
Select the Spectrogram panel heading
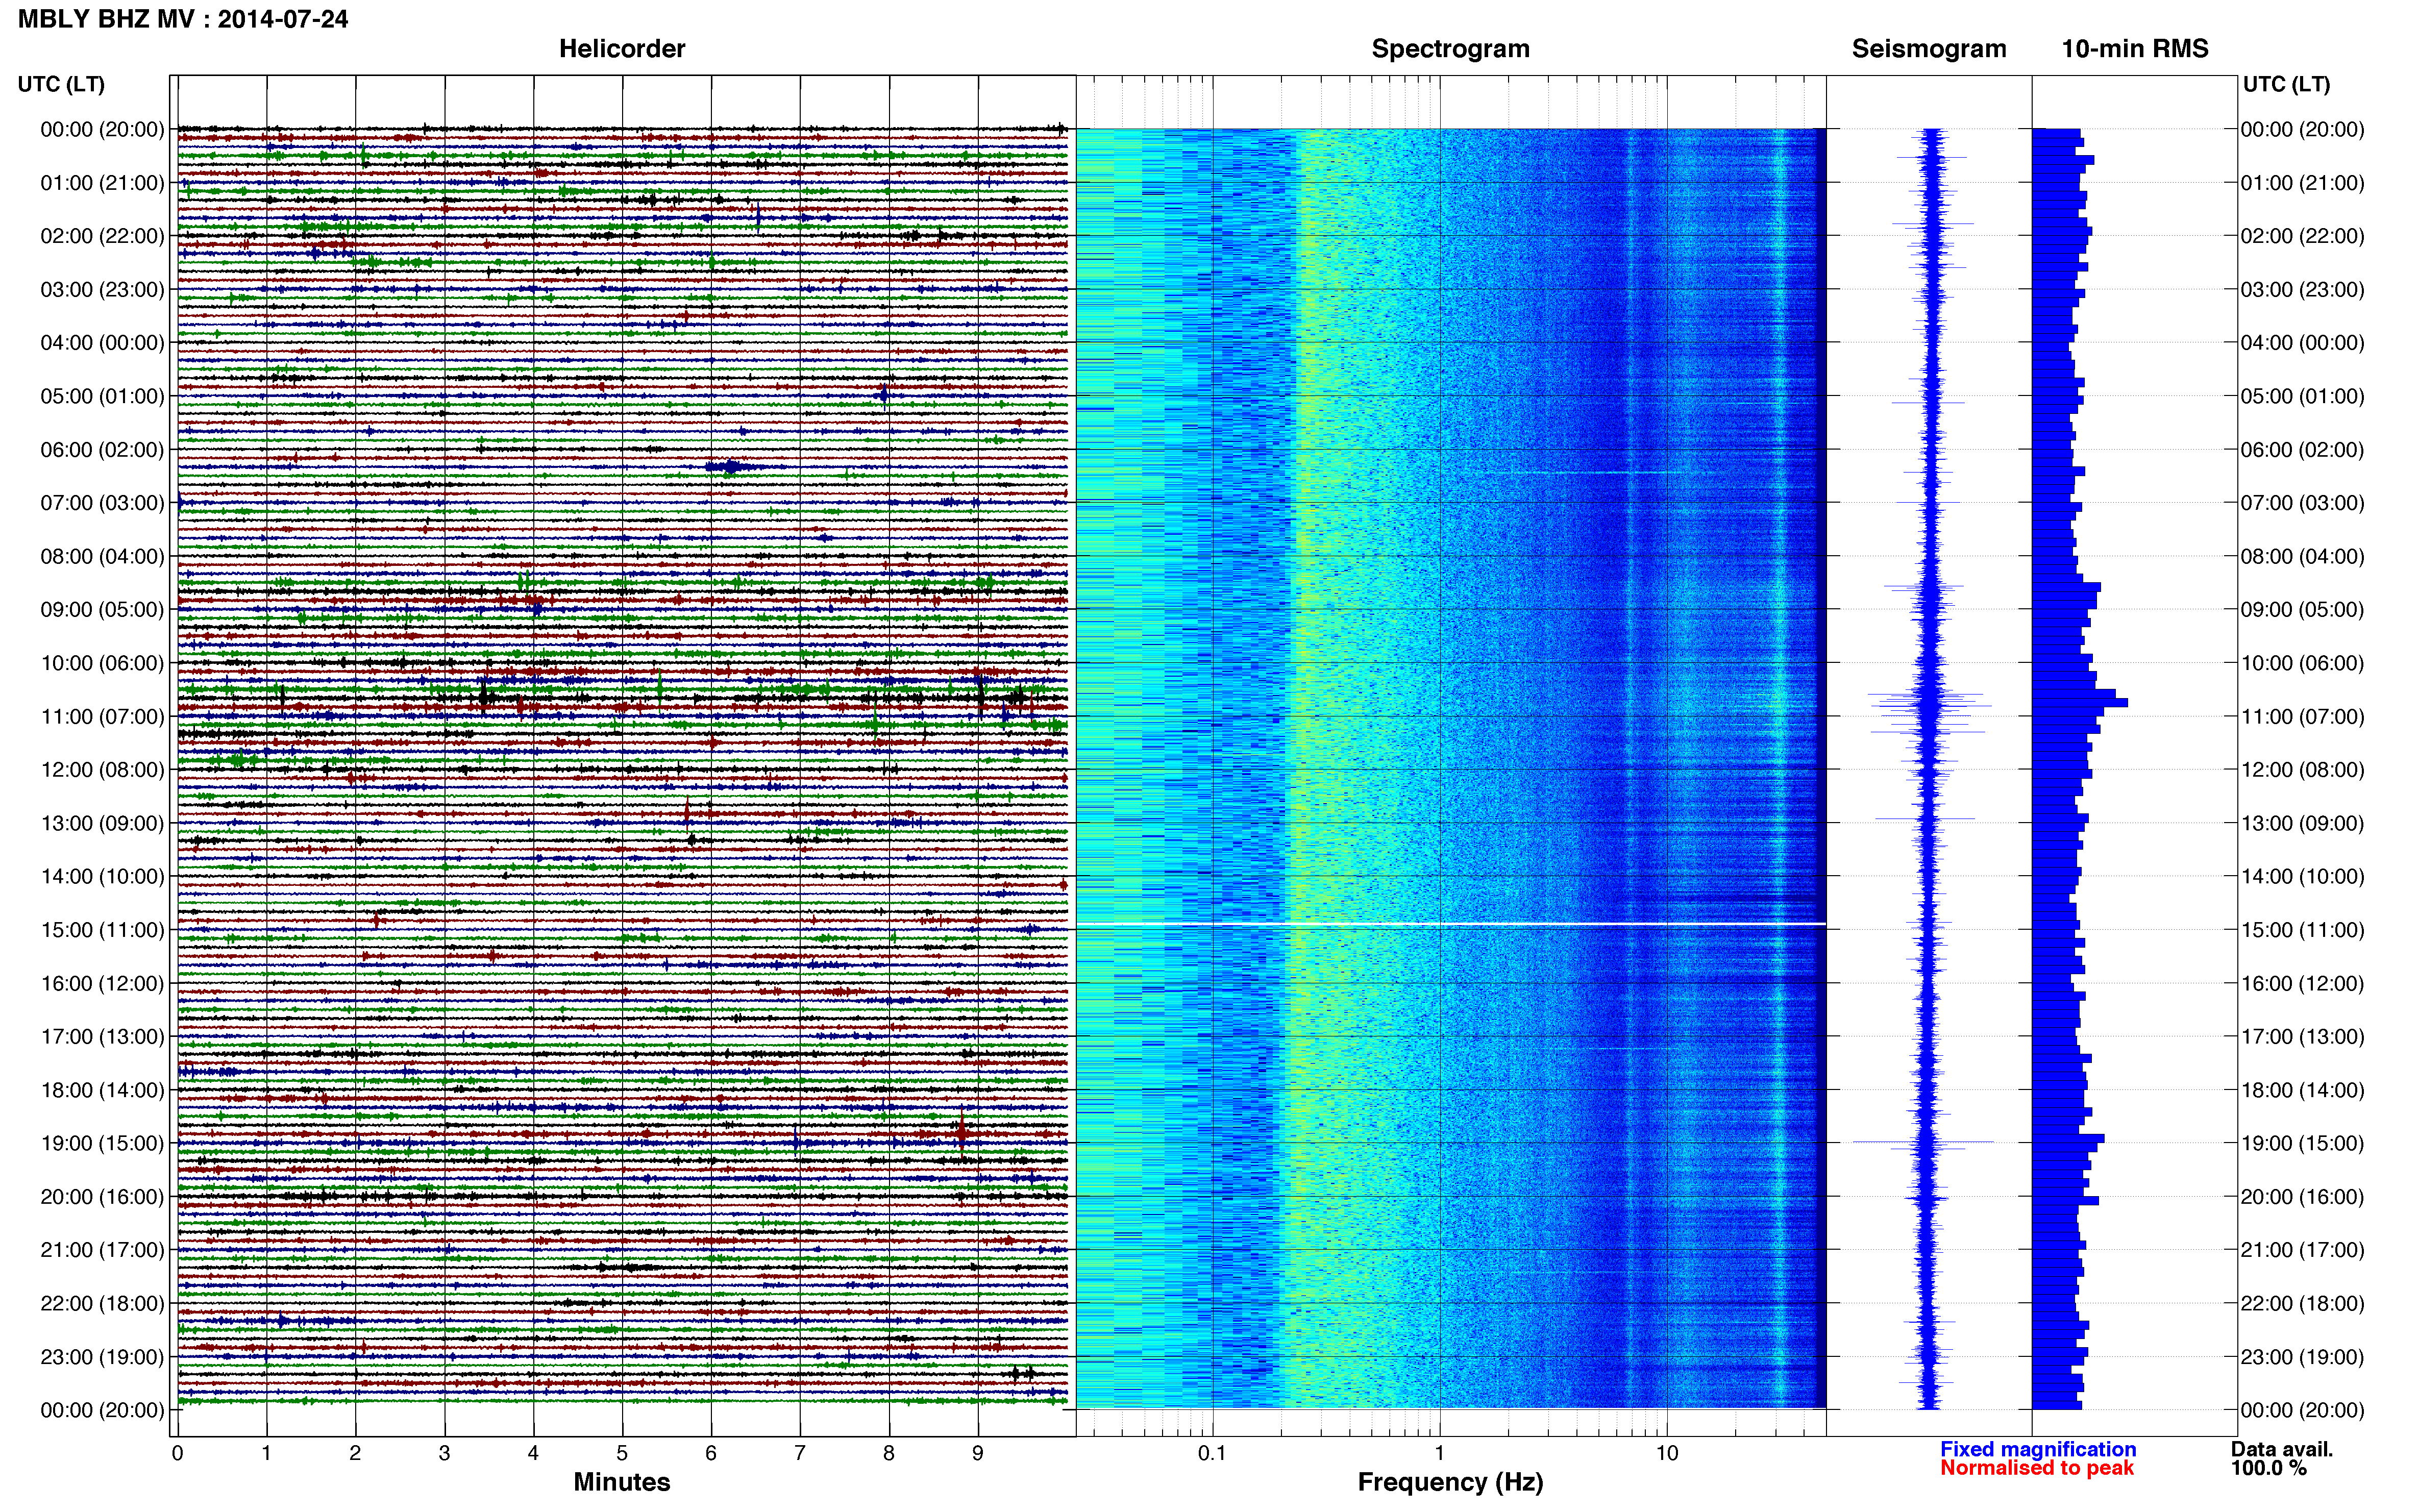[1450, 49]
